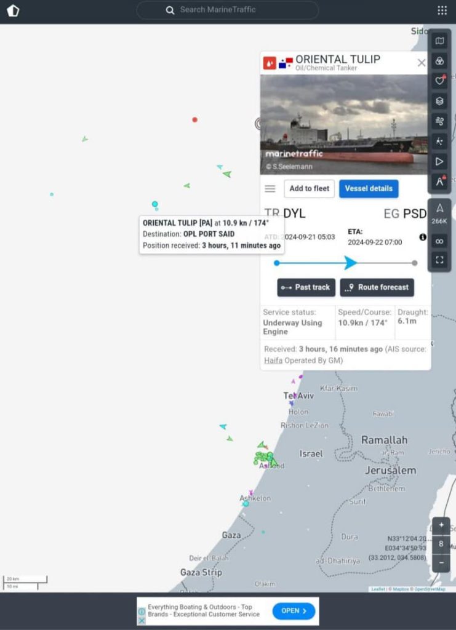Open the apps grid menu
The image size is (456, 630).
point(442,10)
